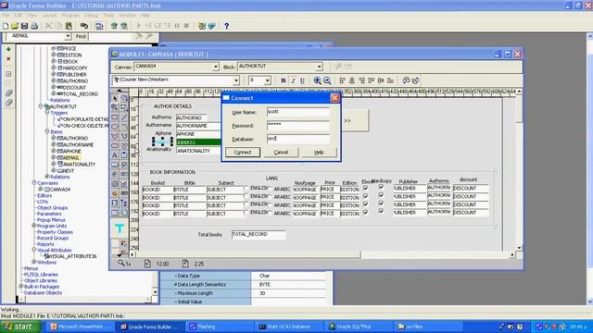The width and height of the screenshot is (593, 333).
Task: Click the Bring to Front icon
Action: point(406,80)
